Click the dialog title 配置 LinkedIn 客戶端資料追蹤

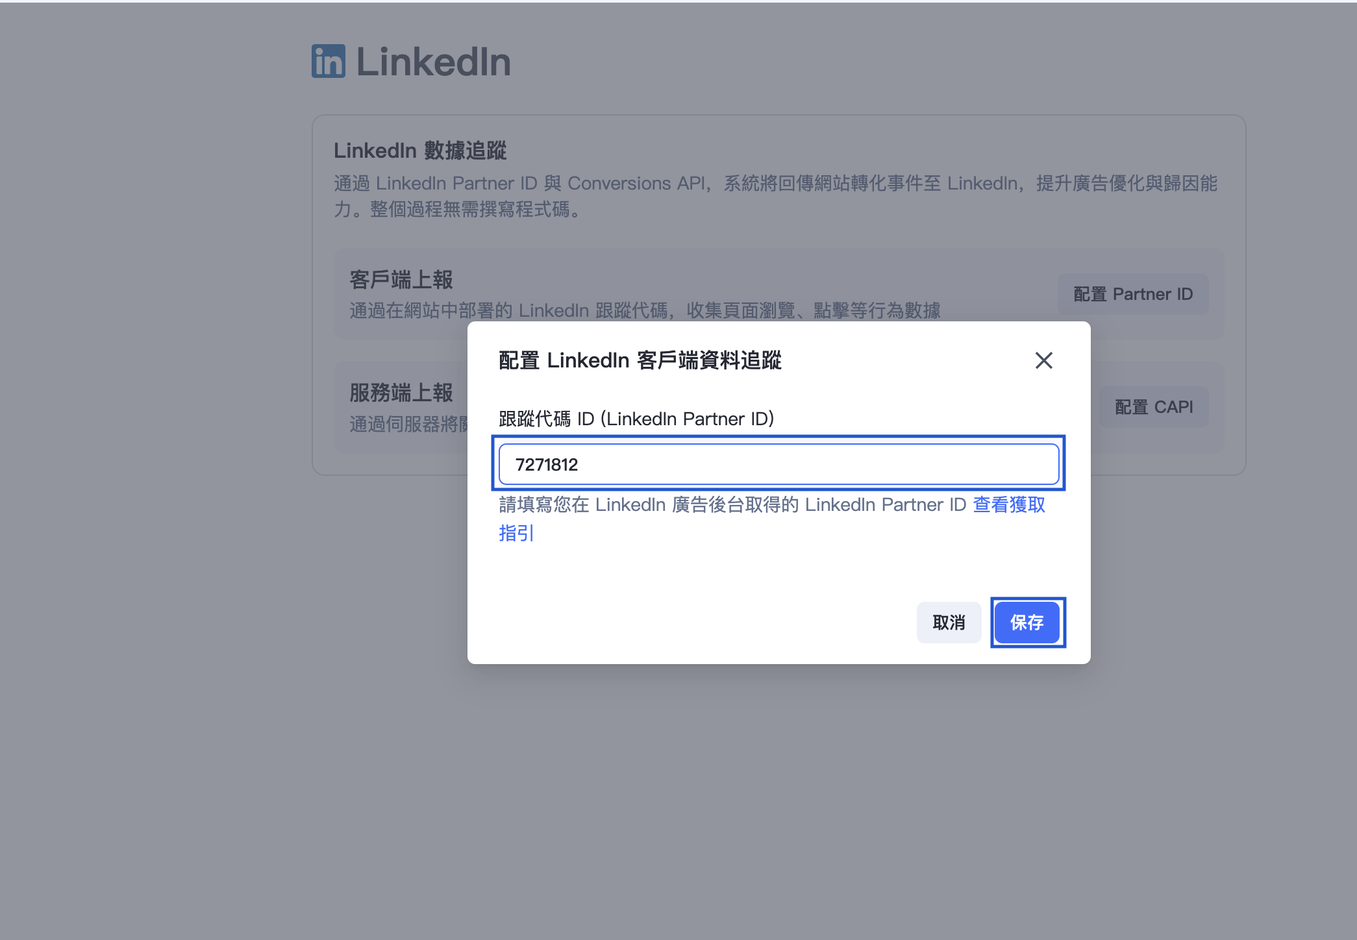[640, 360]
